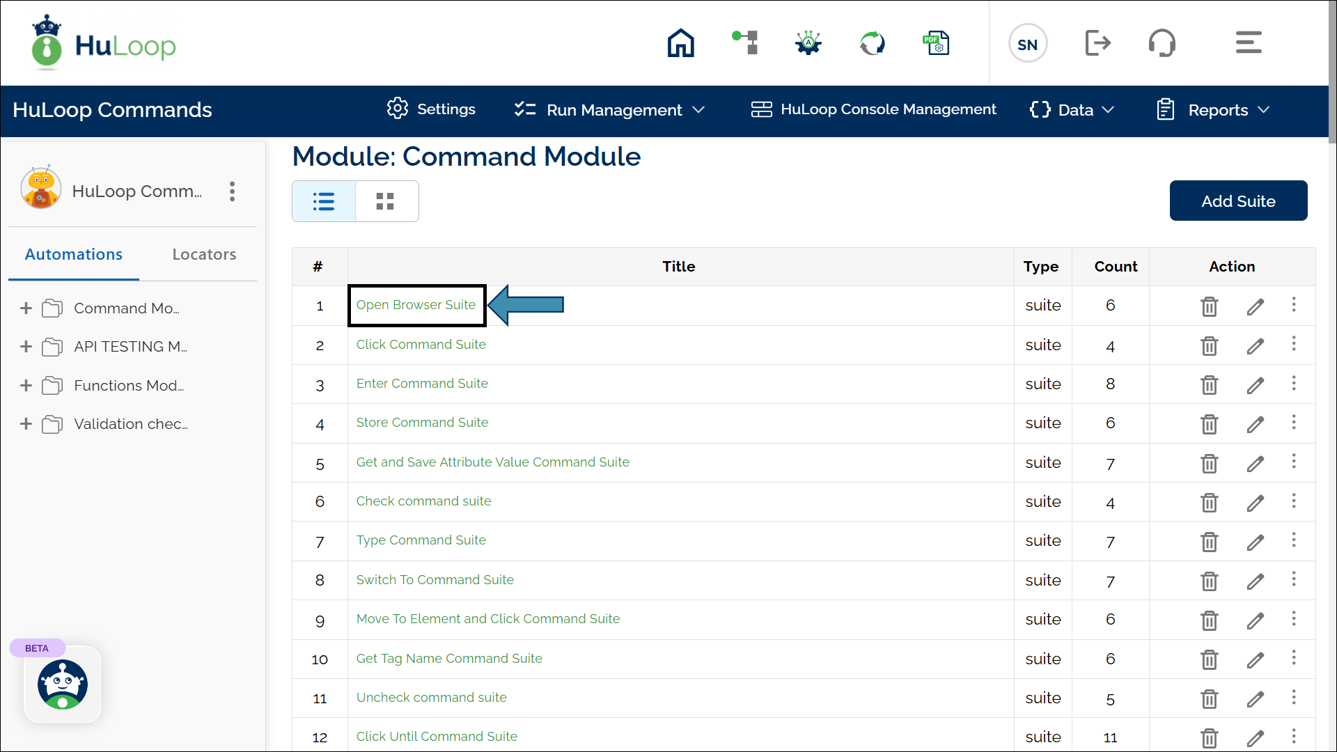
Task: Click the headset support icon
Action: pos(1162,43)
